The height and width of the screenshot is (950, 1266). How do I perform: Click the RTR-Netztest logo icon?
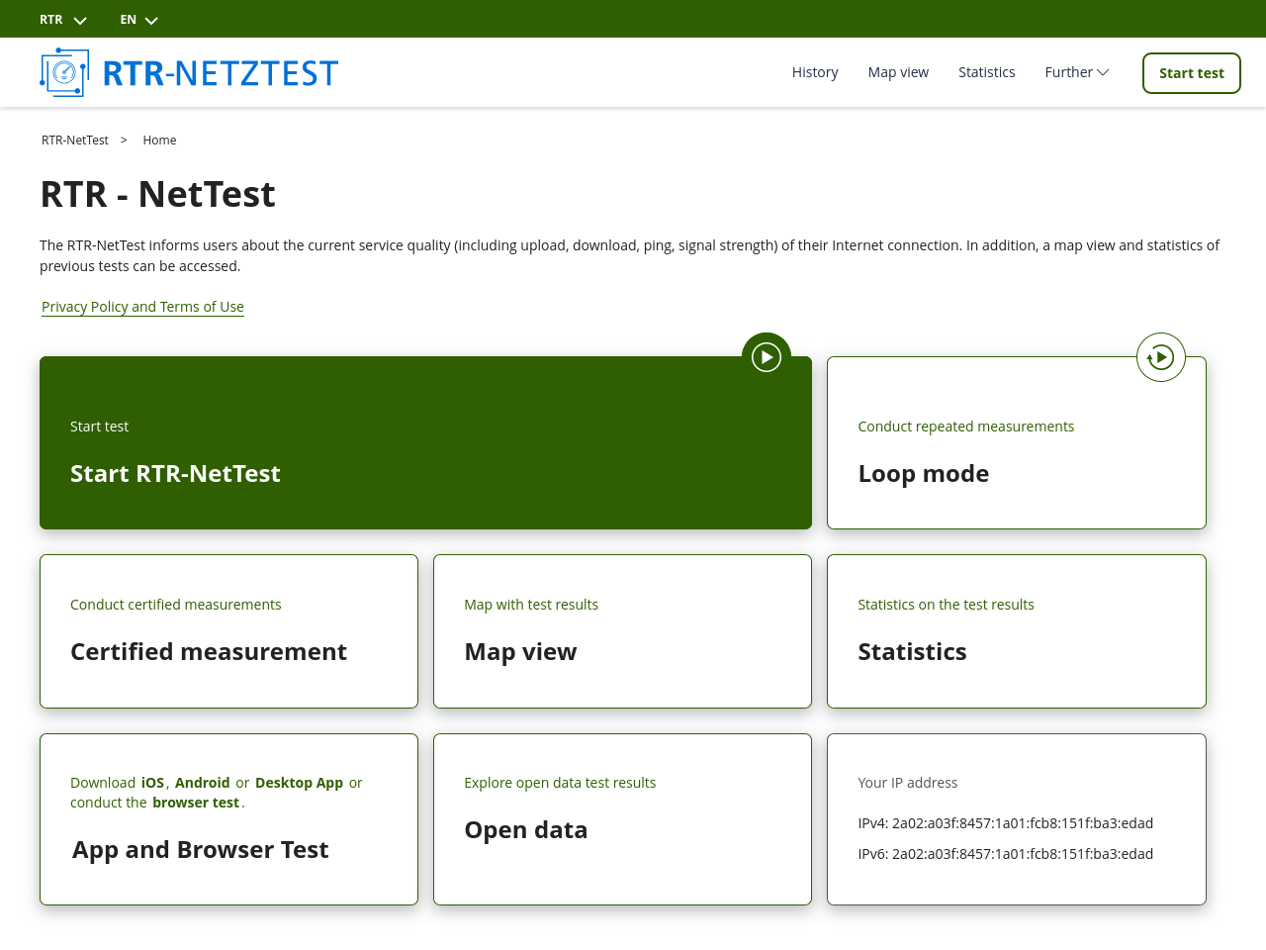pyautogui.click(x=64, y=72)
